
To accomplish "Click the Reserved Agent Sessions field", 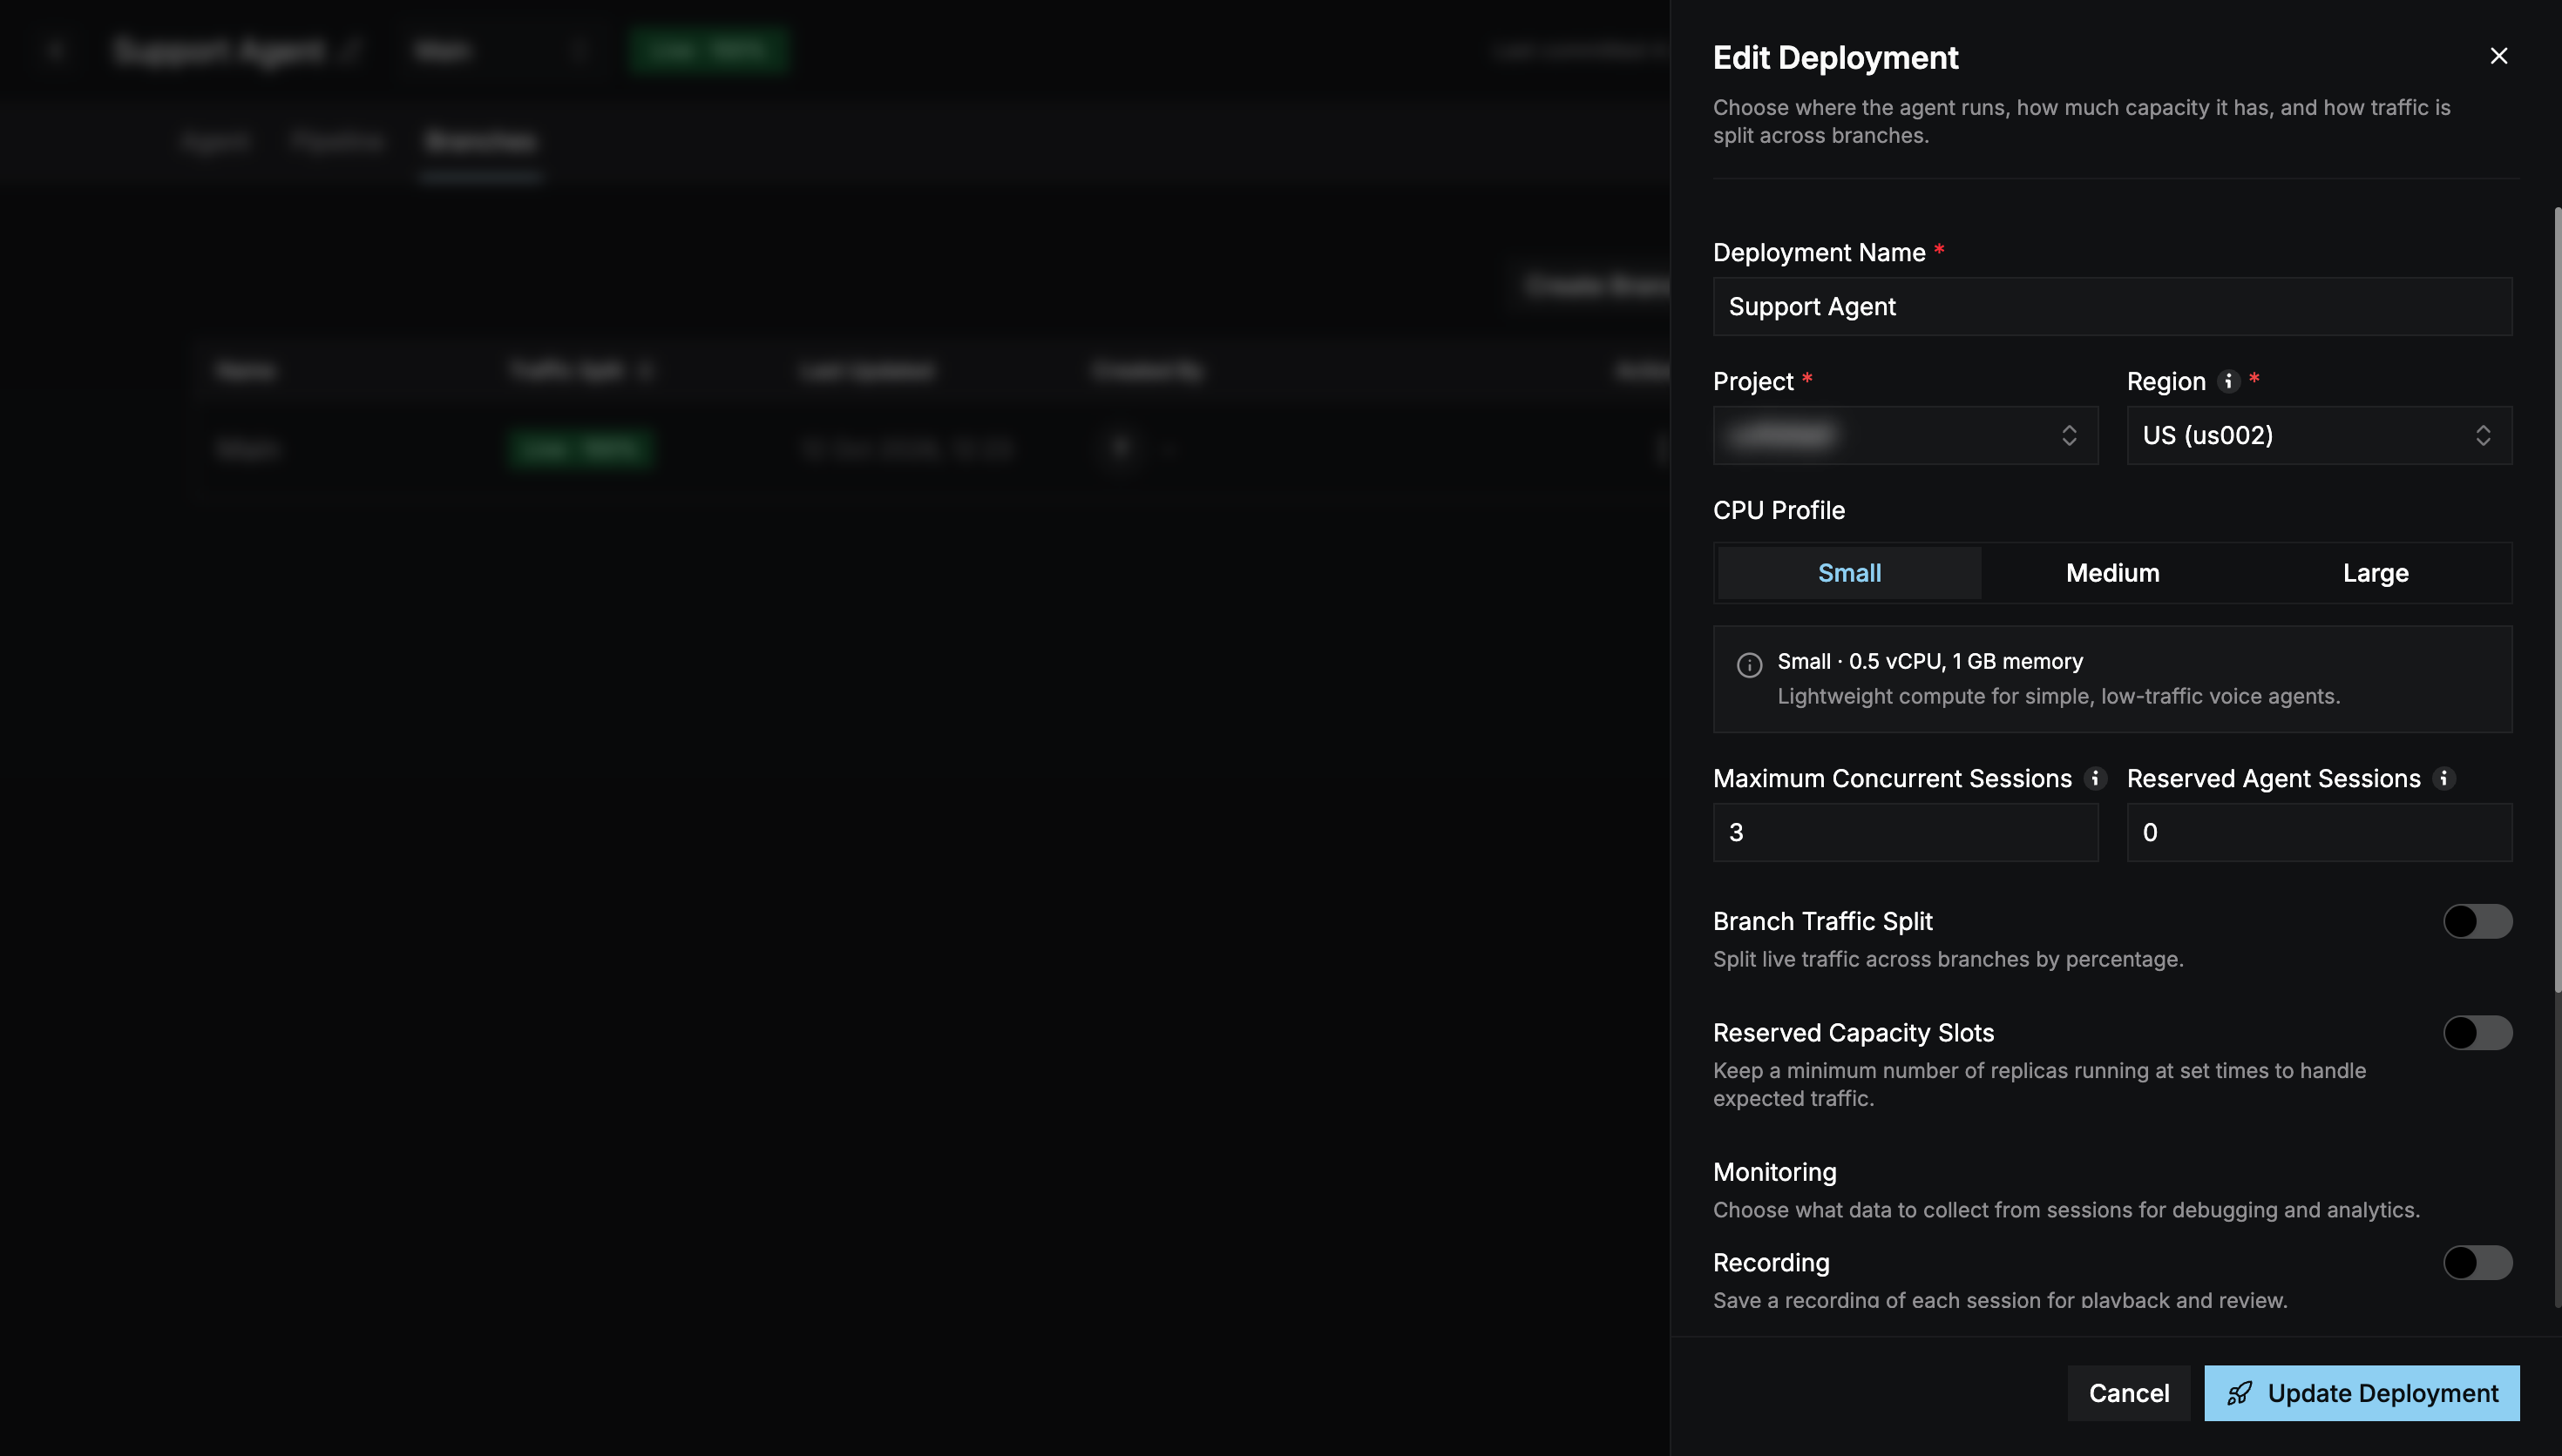I will click(2319, 832).
